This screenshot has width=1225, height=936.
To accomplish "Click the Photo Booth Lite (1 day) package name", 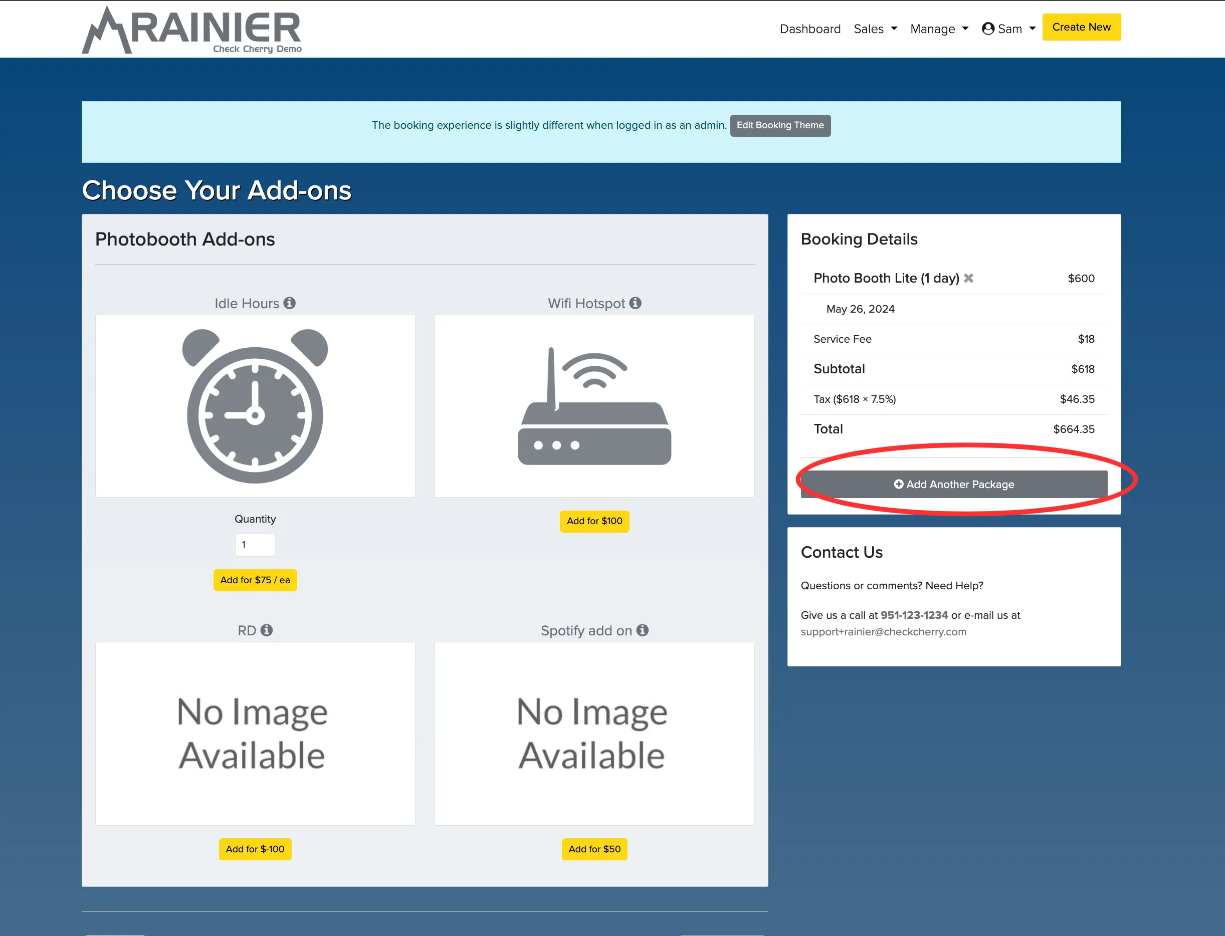I will [886, 278].
